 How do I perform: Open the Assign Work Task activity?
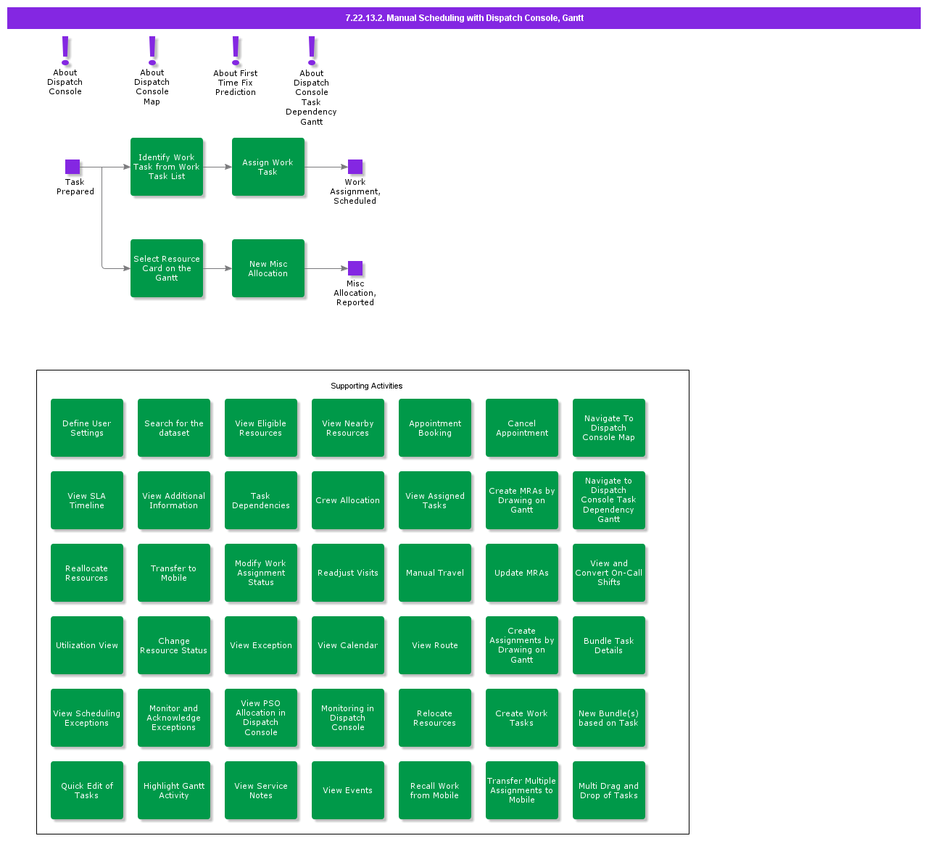tap(268, 167)
